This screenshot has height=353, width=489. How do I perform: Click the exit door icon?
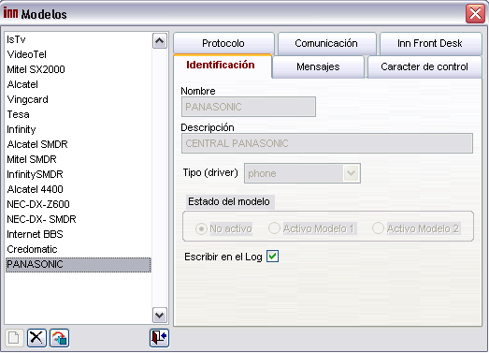pyautogui.click(x=159, y=338)
